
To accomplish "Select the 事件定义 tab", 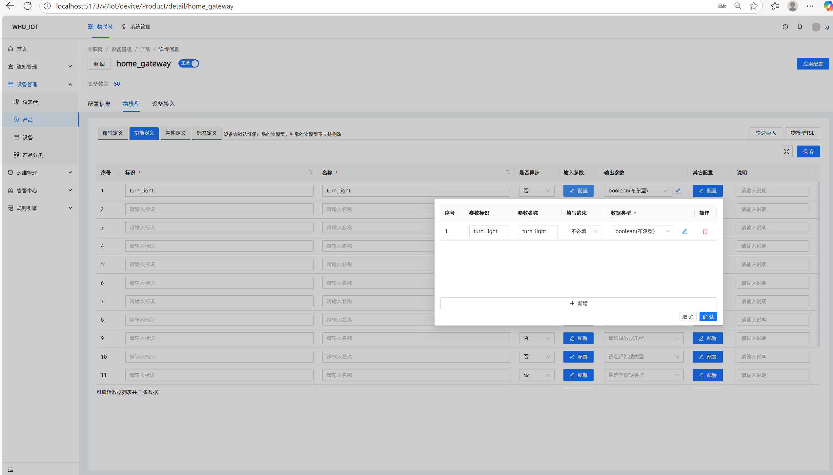I will (175, 133).
